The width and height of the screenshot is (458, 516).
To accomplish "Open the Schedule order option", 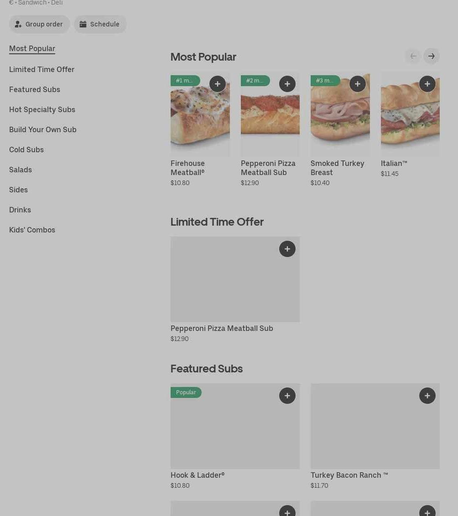I will (100, 24).
